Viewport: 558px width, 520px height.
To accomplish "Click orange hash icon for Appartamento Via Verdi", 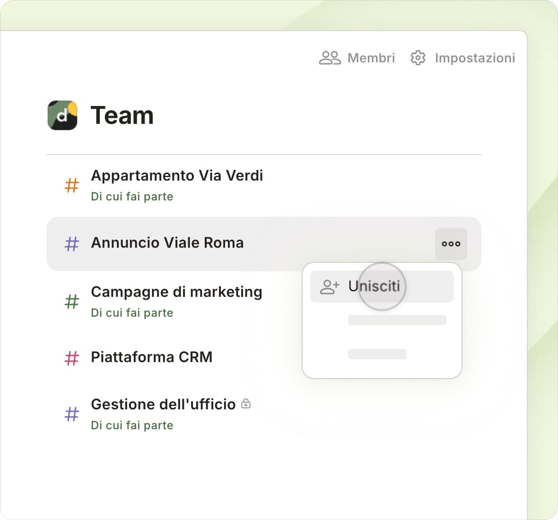I will [x=71, y=185].
